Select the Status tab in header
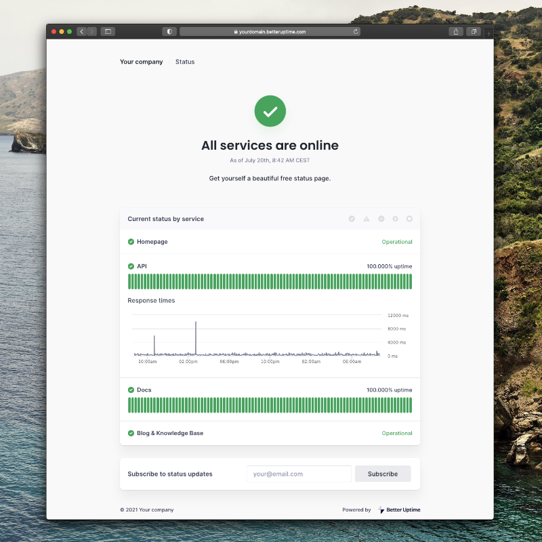Screen dimensions: 542x542 pos(185,62)
